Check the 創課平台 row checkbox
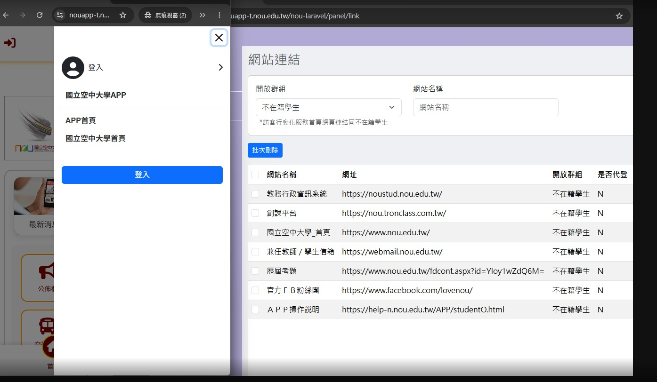657x382 pixels. tap(255, 213)
